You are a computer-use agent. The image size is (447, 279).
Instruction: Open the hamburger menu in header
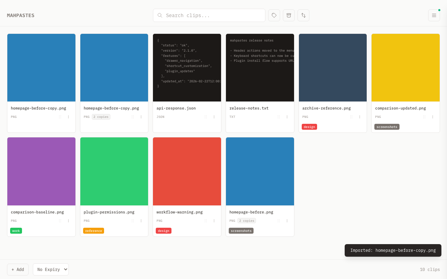coord(434,15)
